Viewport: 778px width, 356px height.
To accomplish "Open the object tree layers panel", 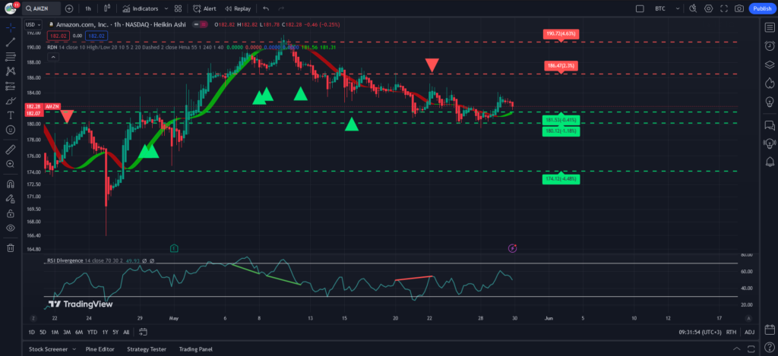I will point(770,65).
